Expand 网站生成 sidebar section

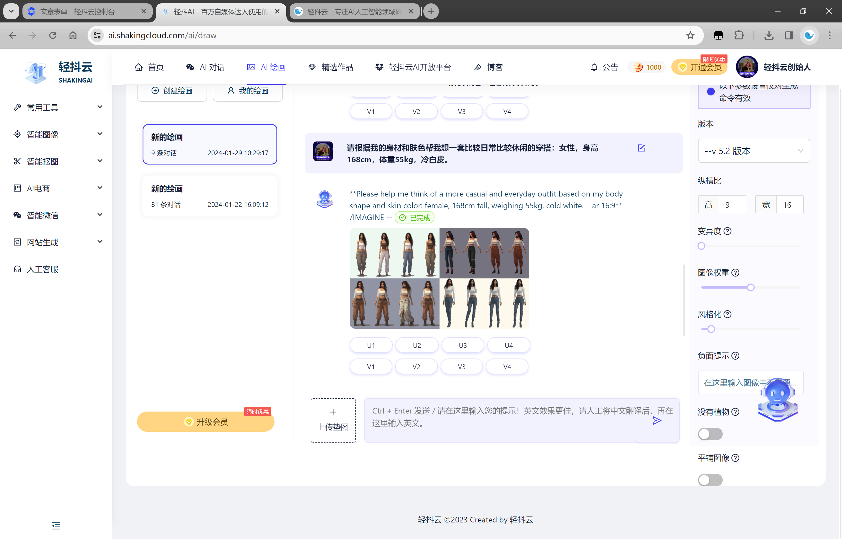[58, 242]
